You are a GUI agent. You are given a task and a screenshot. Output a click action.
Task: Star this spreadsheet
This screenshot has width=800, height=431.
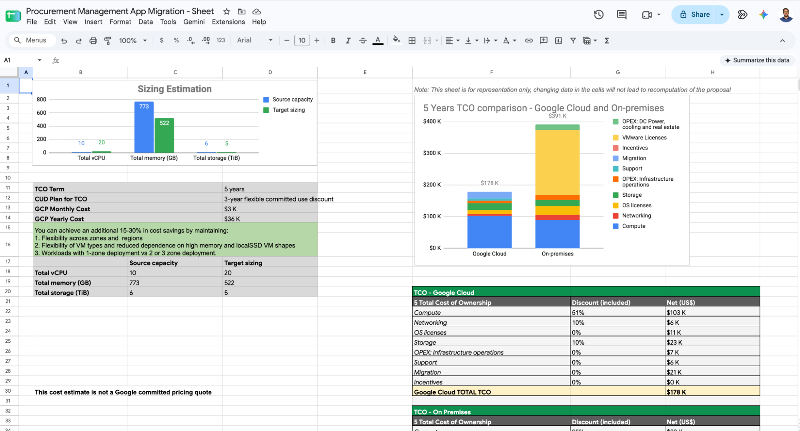pos(227,12)
